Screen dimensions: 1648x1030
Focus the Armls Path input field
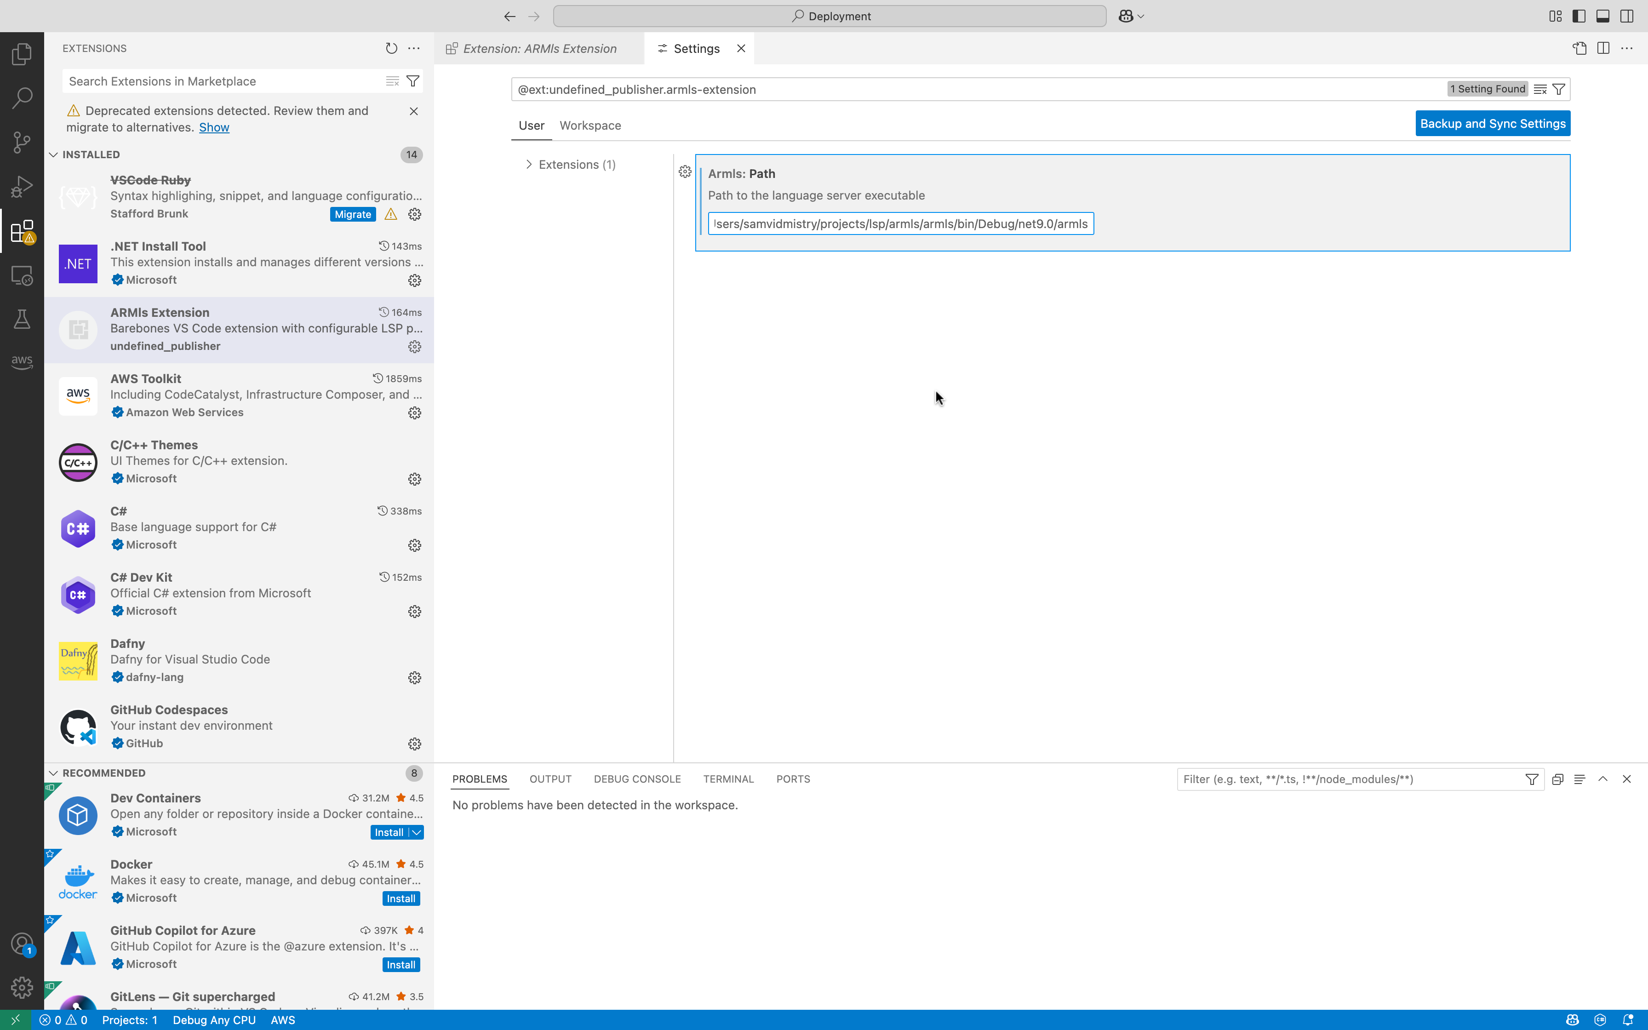(x=901, y=224)
